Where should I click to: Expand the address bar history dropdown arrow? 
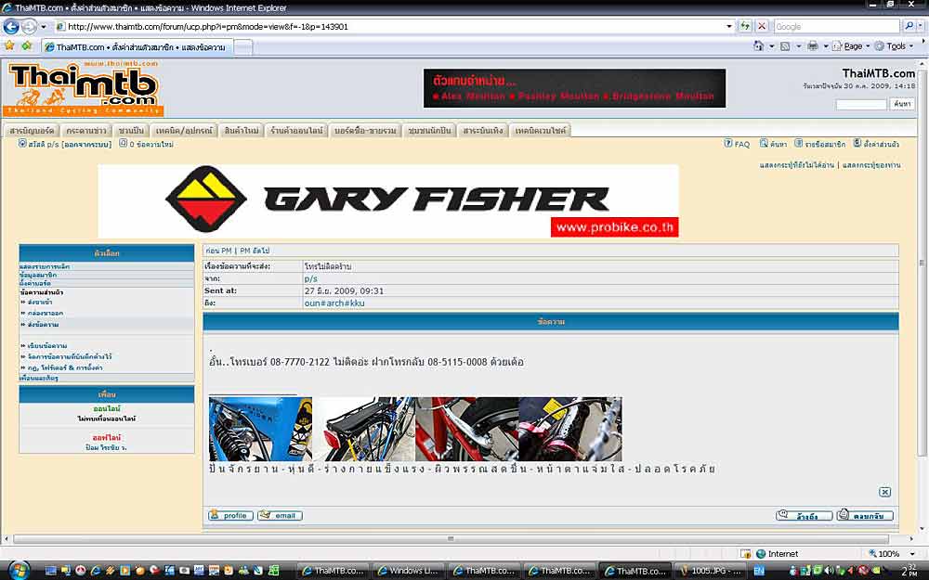coord(729,27)
